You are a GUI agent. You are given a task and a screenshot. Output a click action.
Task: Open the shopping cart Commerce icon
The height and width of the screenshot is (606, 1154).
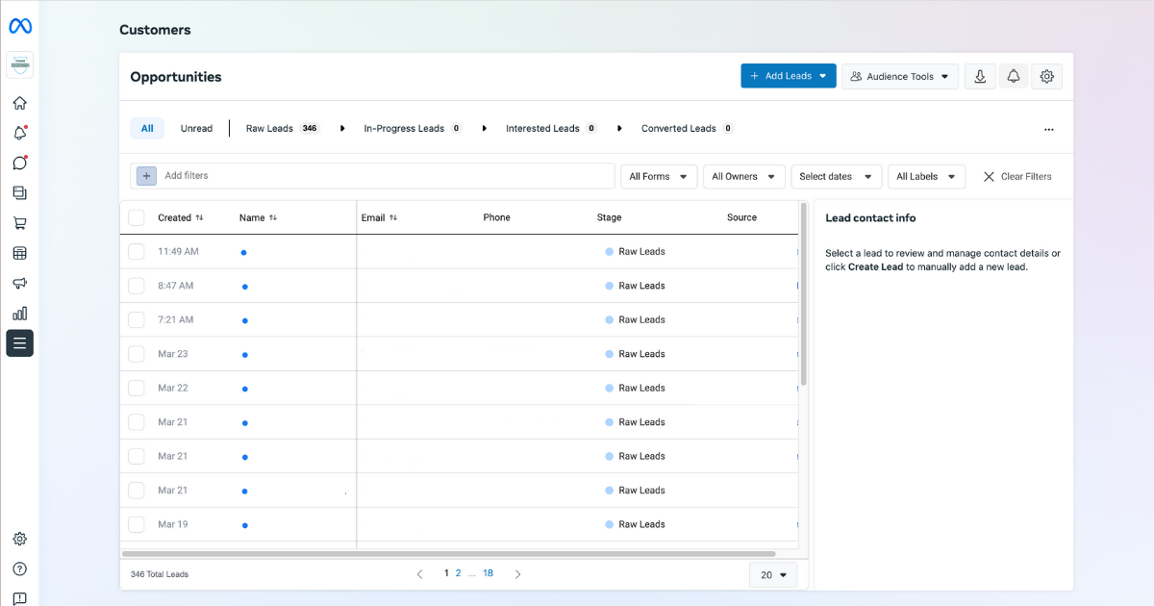point(19,223)
